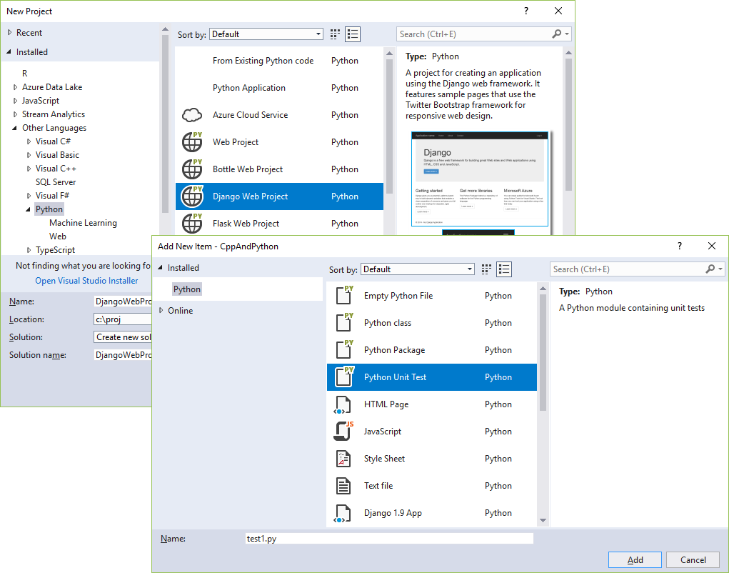The width and height of the screenshot is (729, 573).
Task: Open the Visual Studio Installer link
Action: click(x=86, y=280)
